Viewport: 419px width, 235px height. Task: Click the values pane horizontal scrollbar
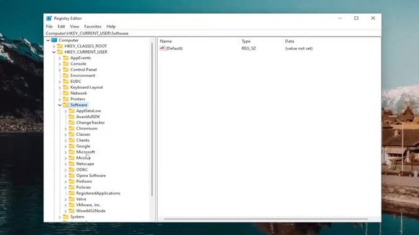pos(266,219)
